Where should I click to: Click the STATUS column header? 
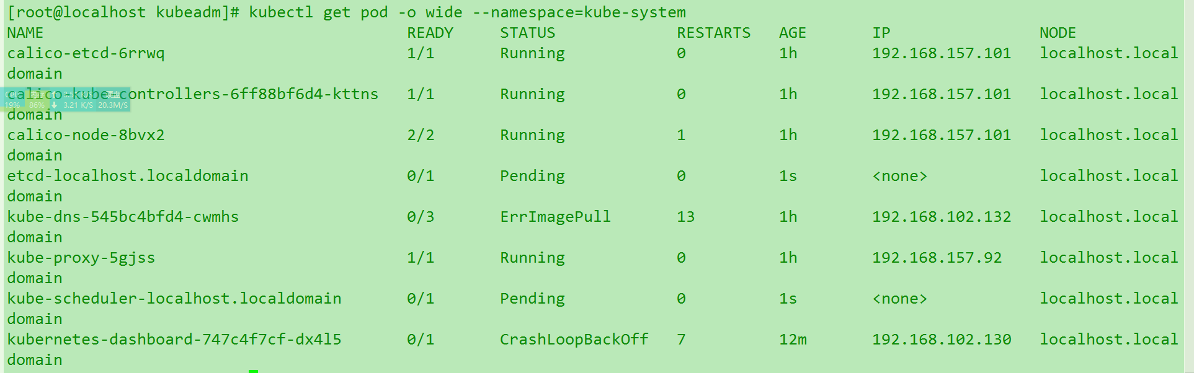(527, 33)
